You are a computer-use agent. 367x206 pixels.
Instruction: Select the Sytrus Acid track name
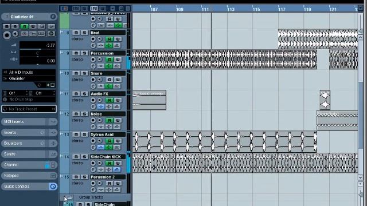[x=108, y=134]
